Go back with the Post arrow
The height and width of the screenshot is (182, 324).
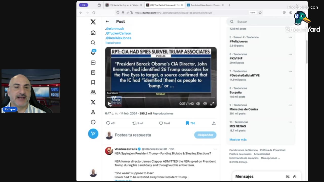(x=107, y=21)
